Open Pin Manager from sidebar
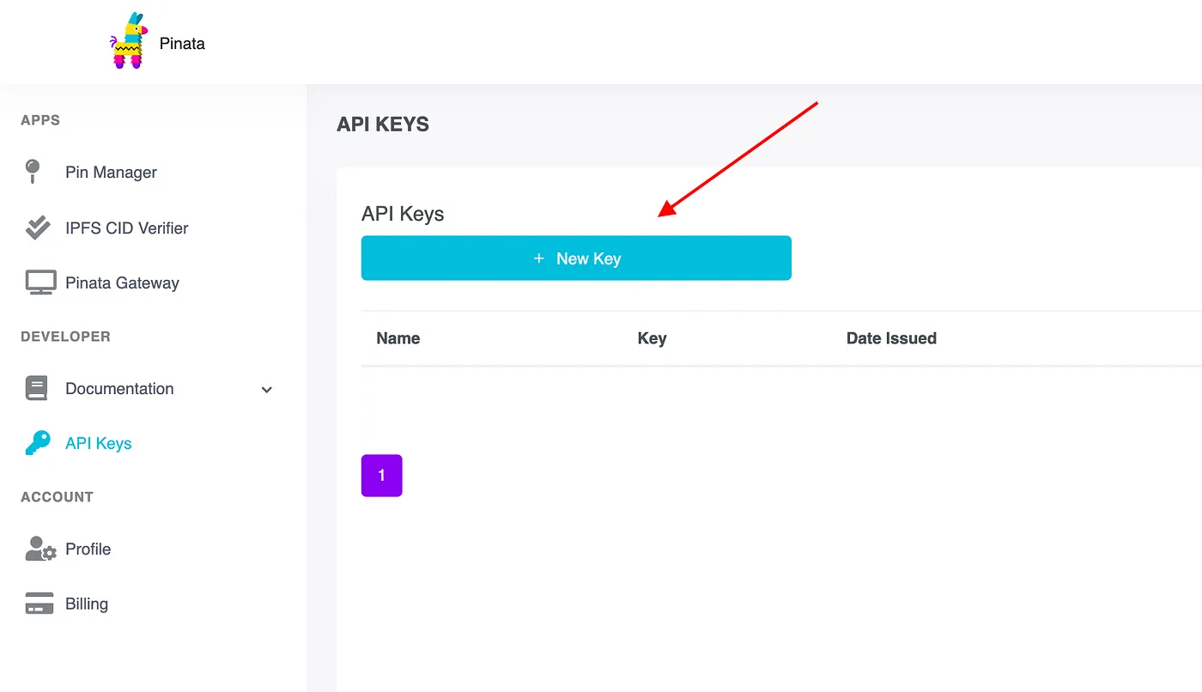Viewport: 1202px width, 692px height. [x=111, y=173]
